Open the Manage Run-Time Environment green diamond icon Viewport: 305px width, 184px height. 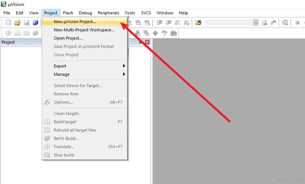click(155, 33)
